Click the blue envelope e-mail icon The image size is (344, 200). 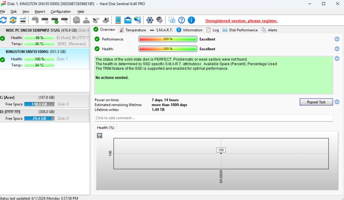click(128, 20)
